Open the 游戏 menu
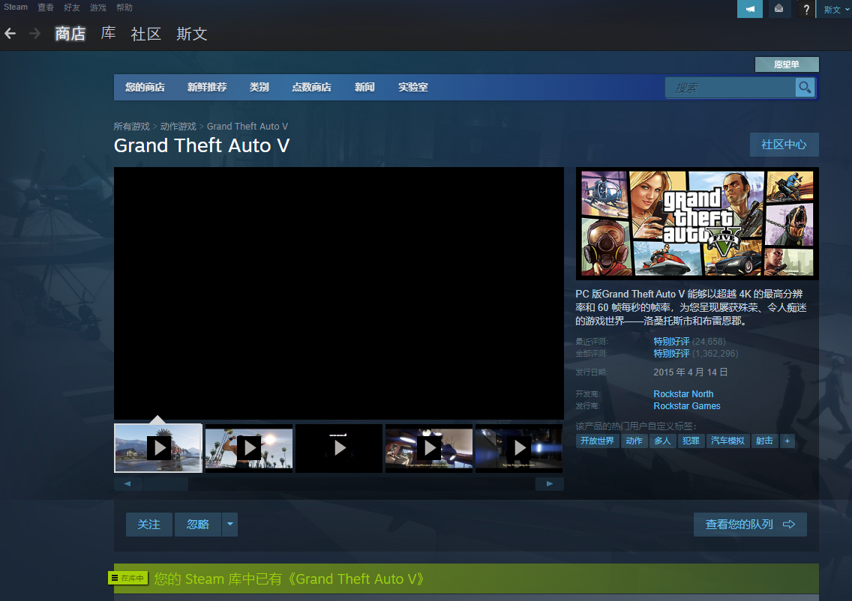This screenshot has height=601, width=852. click(98, 7)
